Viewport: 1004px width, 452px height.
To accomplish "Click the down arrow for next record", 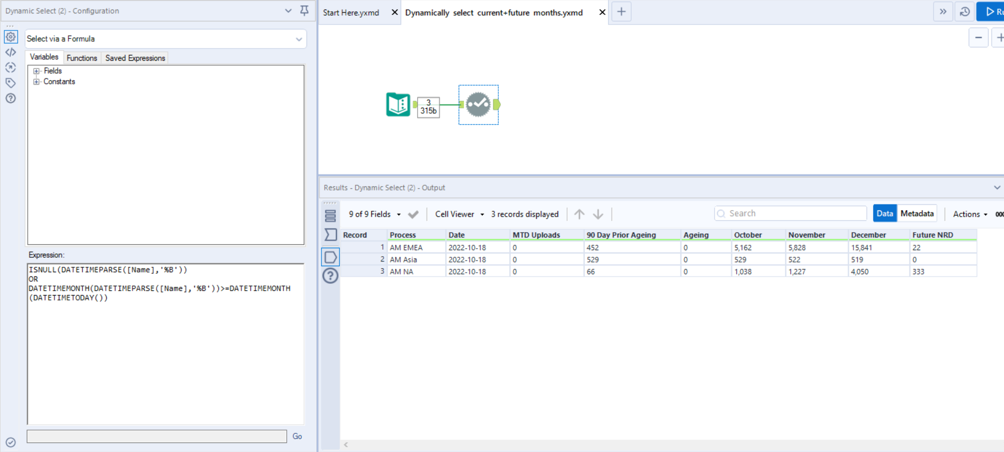I will 598,214.
